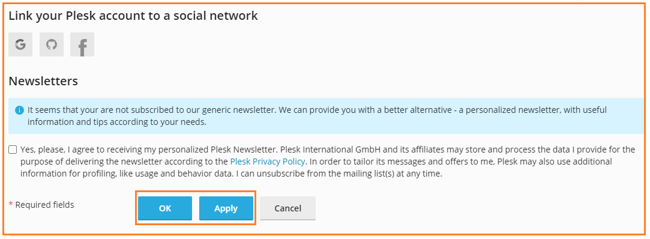The height and width of the screenshot is (239, 650).
Task: Link account using the GitHub icon
Action: pos(52,44)
